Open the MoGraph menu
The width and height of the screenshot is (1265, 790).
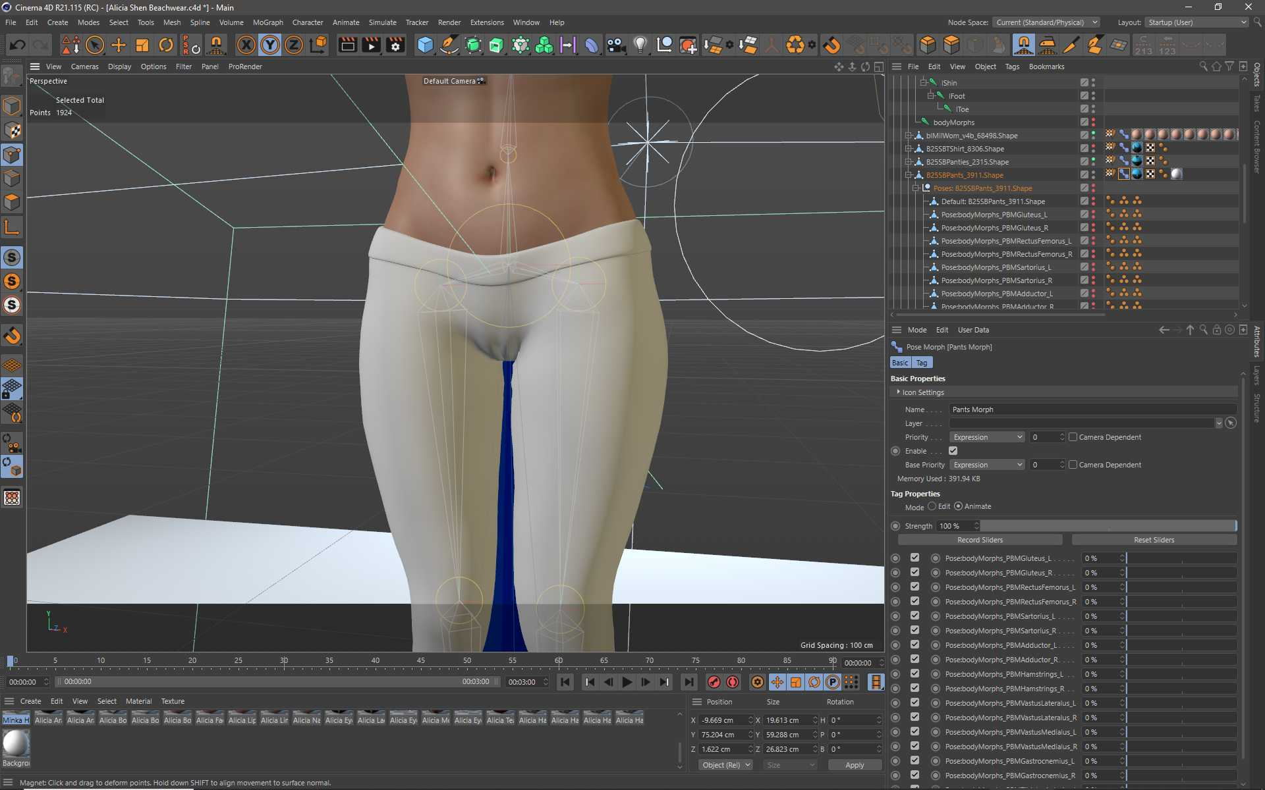click(267, 22)
